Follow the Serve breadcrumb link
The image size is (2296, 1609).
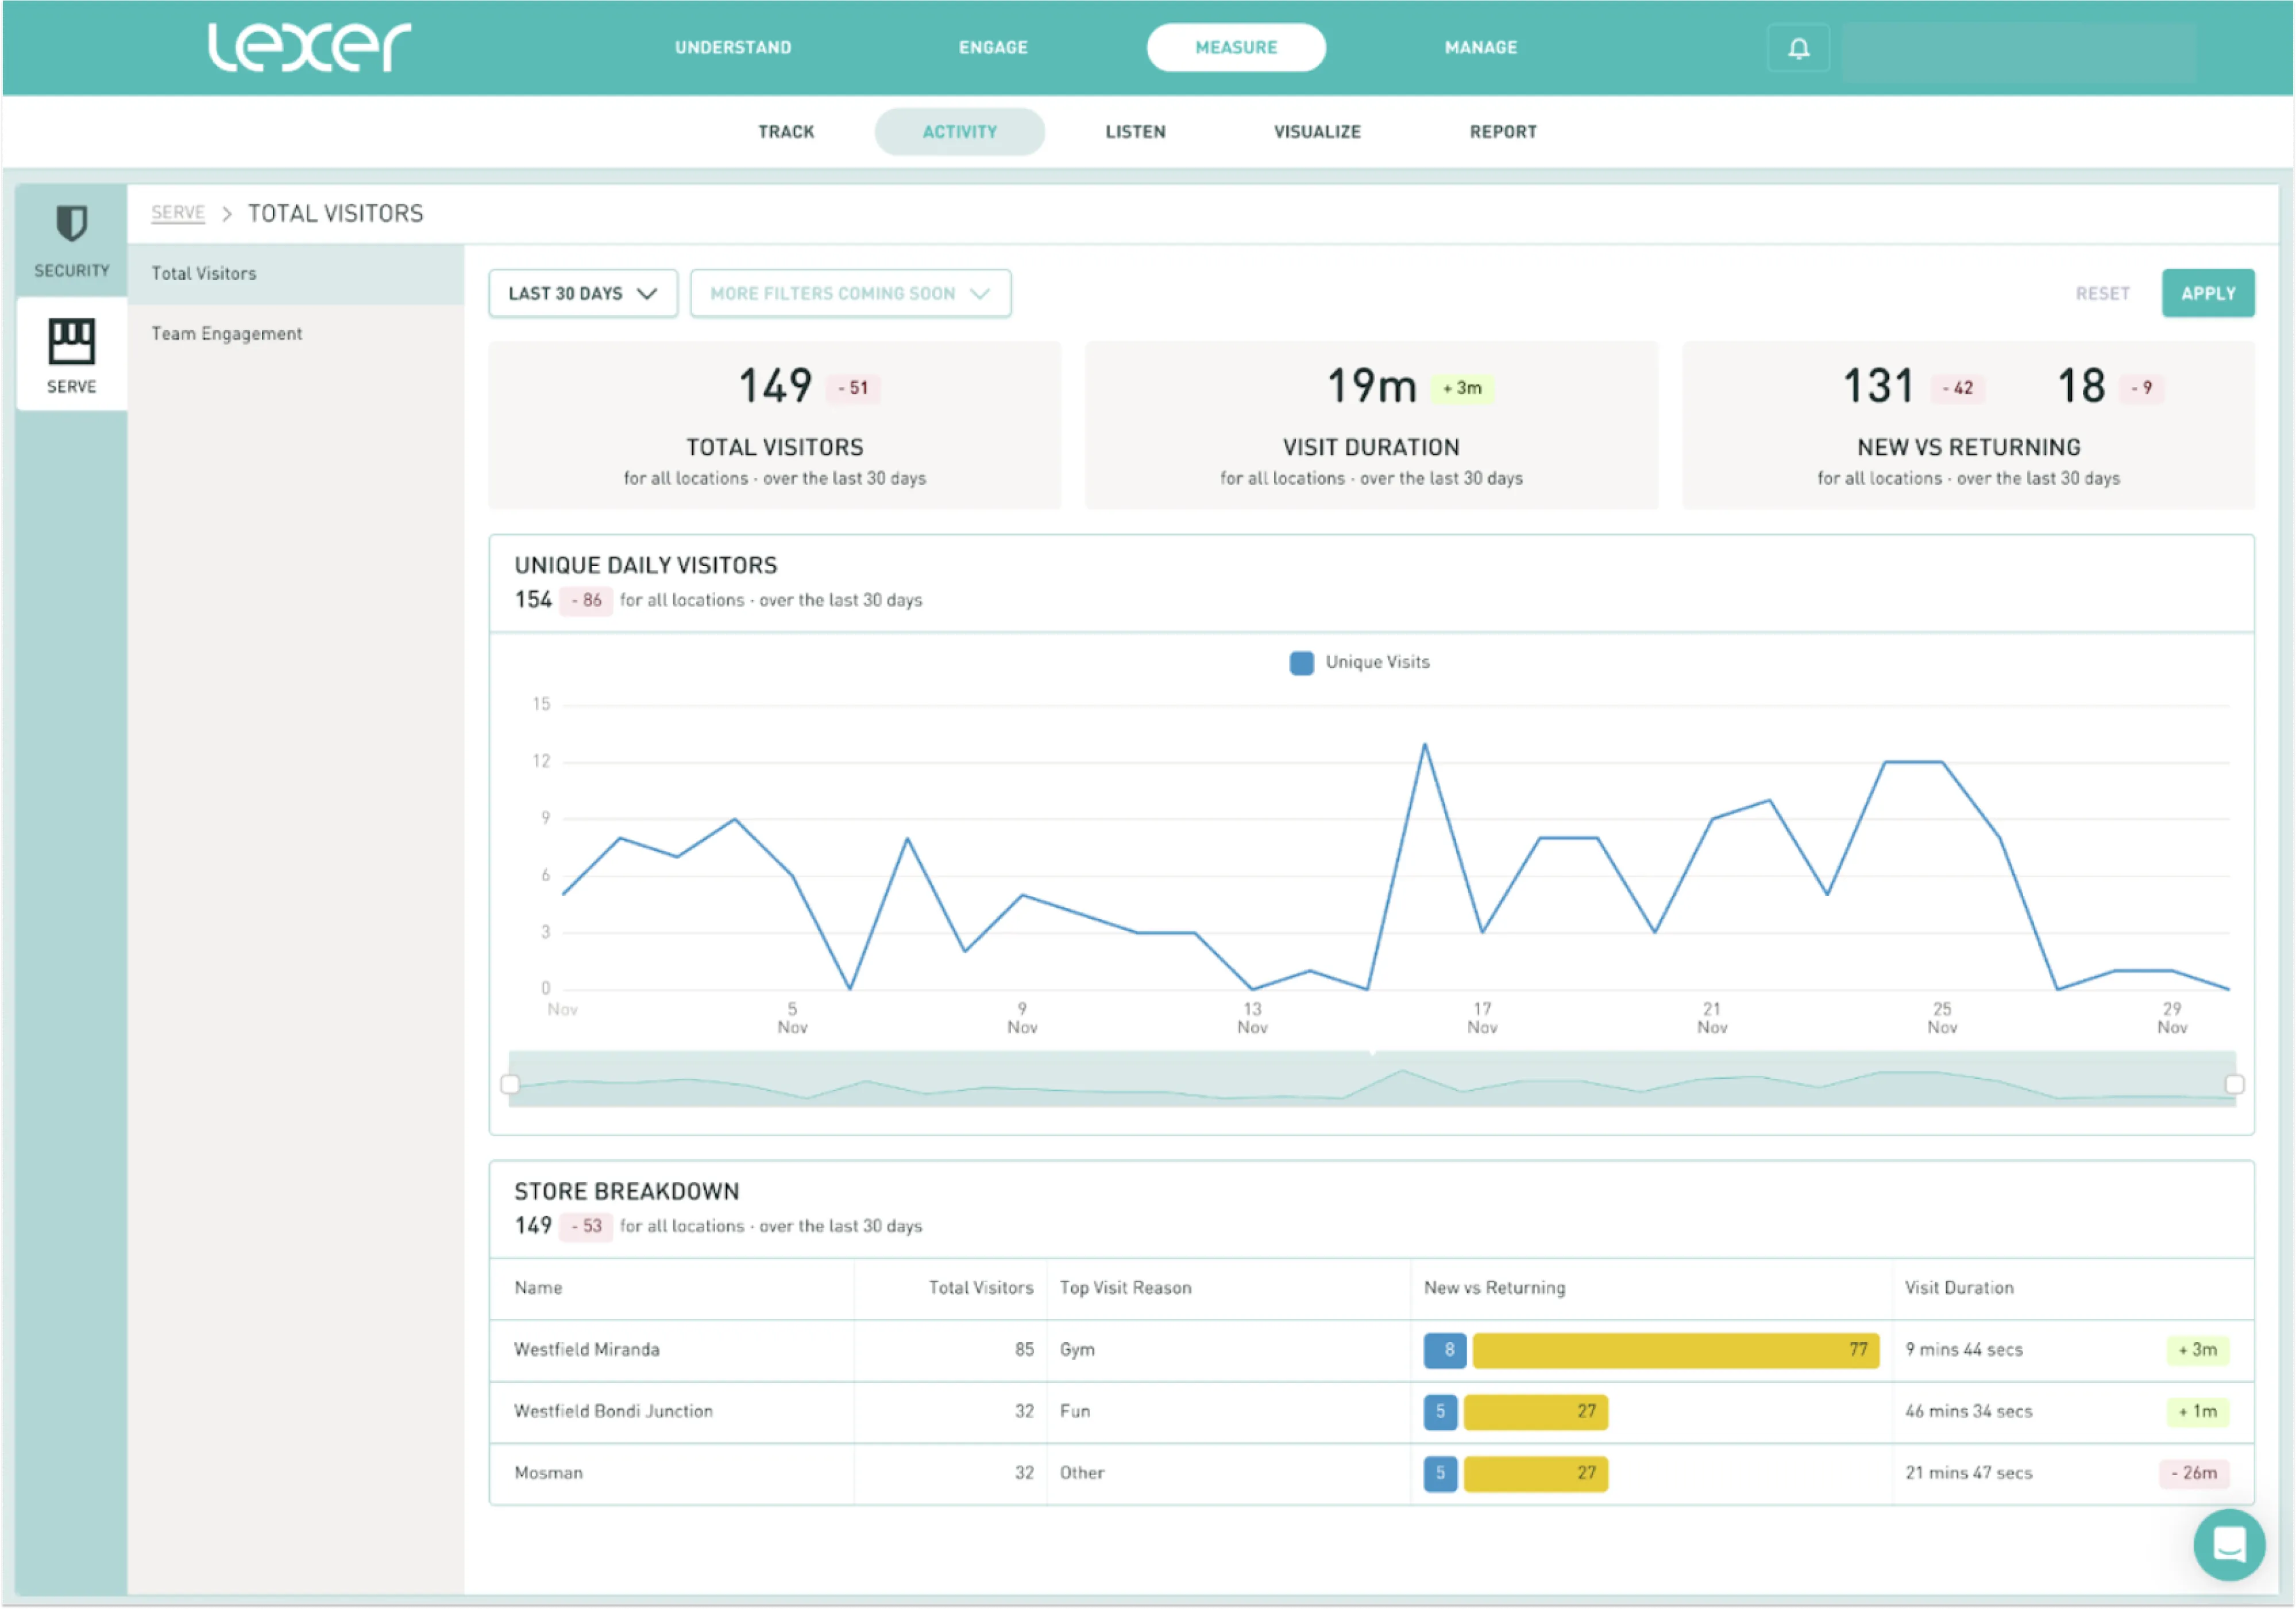click(x=178, y=214)
